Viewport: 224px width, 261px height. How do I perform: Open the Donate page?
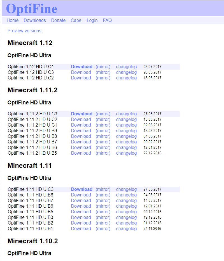point(58,20)
